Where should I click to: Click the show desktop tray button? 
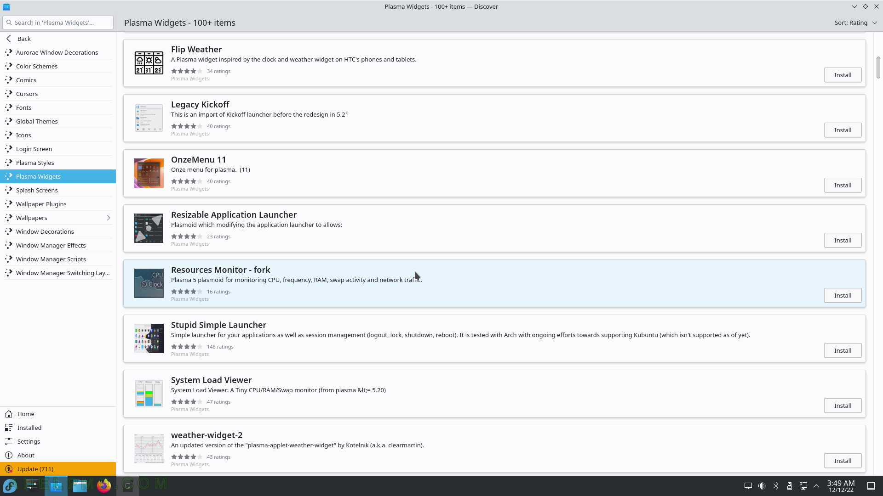(871, 486)
